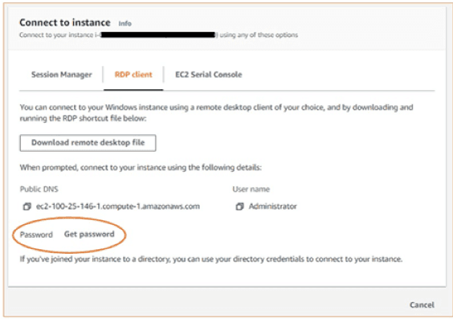The height and width of the screenshot is (319, 453).
Task: Click the Password label
Action: [36, 235]
